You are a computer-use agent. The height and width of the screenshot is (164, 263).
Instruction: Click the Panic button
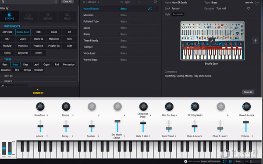(238, 161)
